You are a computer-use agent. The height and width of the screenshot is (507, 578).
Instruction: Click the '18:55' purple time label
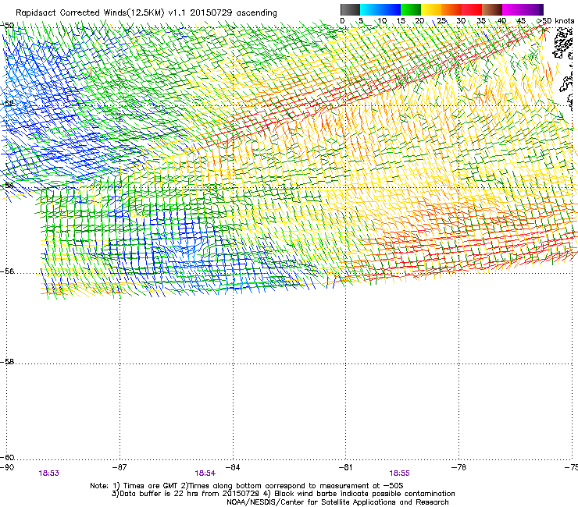click(400, 473)
